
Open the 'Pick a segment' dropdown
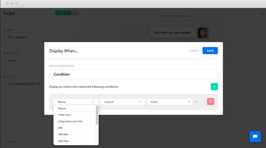[41, 37]
